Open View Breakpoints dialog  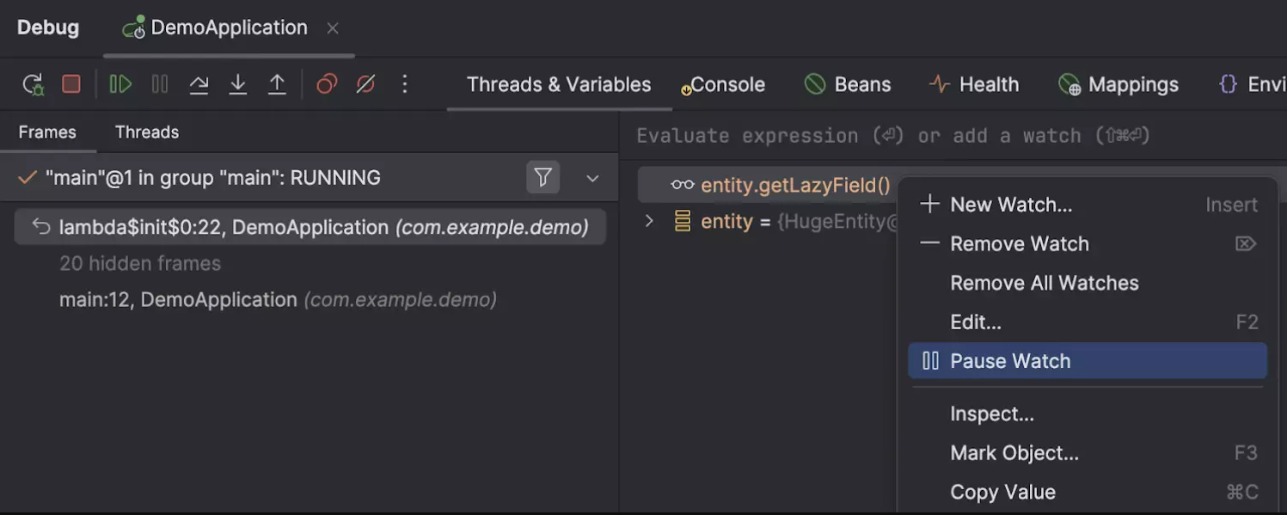click(x=327, y=83)
